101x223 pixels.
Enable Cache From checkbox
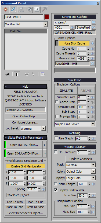tap(57, 102)
